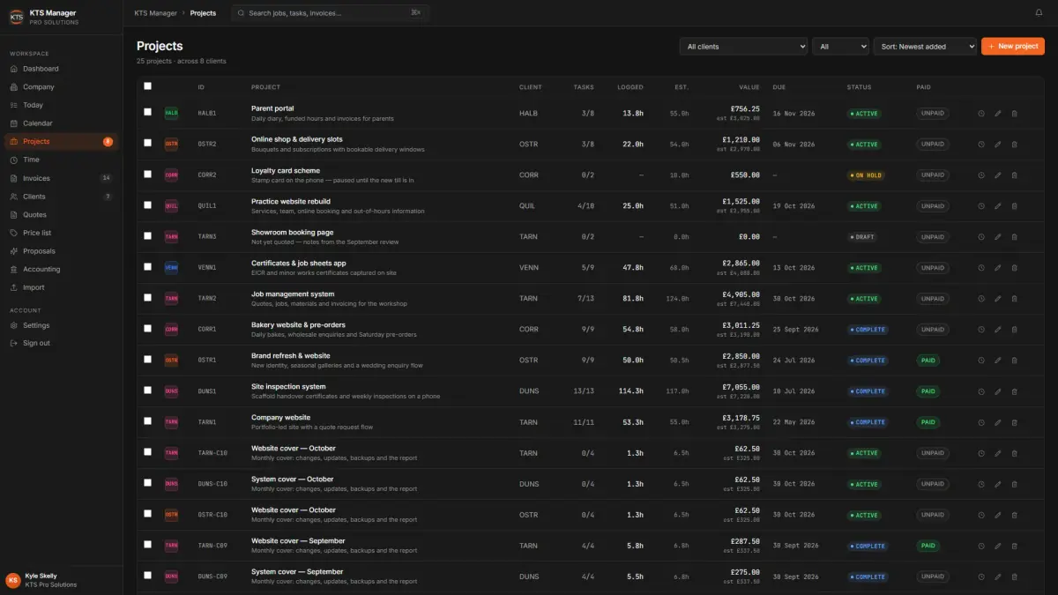Go to Dashboard in the sidebar
The height and width of the screenshot is (595, 1058).
61,69
